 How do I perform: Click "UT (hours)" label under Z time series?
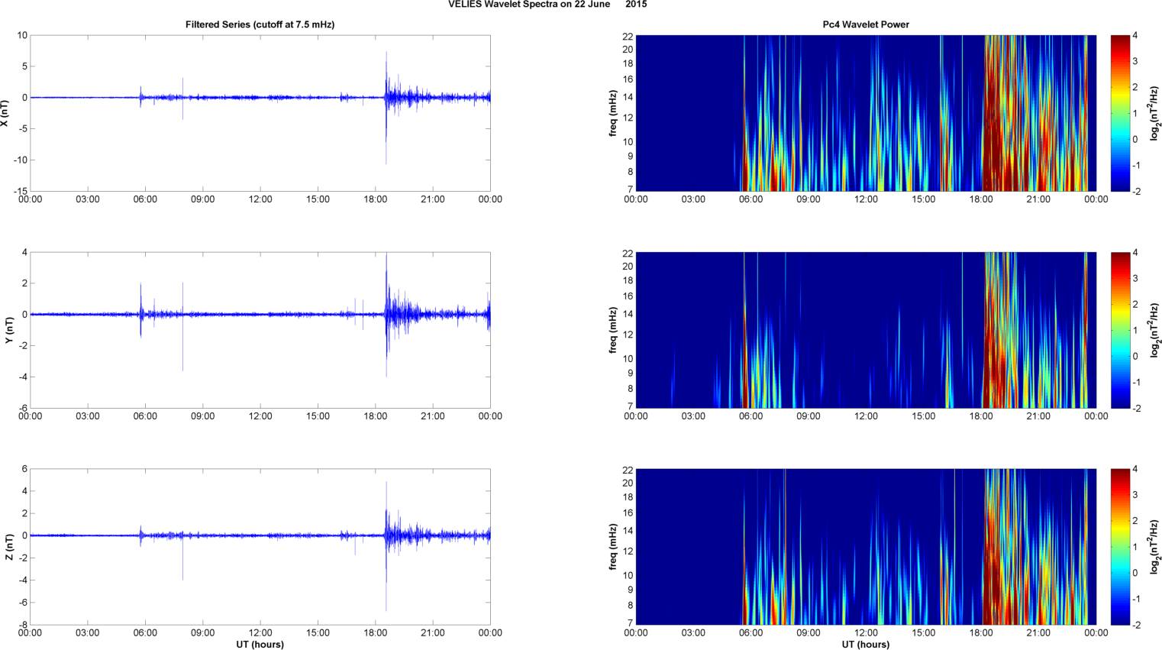pos(260,644)
